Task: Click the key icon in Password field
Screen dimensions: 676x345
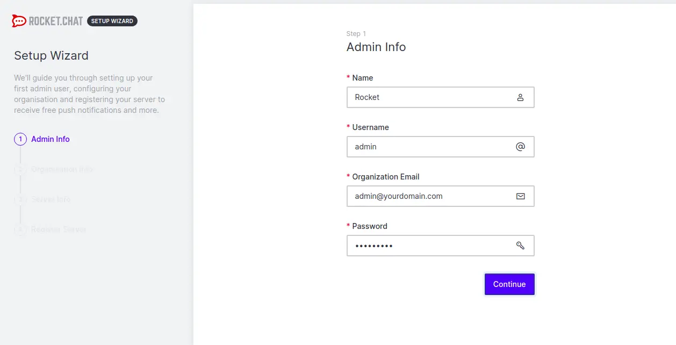Action: [520, 246]
